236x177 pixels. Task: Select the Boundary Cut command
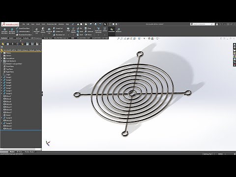[59, 35]
